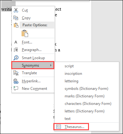Pick "characters (Dictionary Form)" synonym

pyautogui.click(x=87, y=104)
